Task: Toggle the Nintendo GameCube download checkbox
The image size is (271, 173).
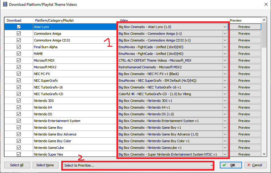Action: 19,148
